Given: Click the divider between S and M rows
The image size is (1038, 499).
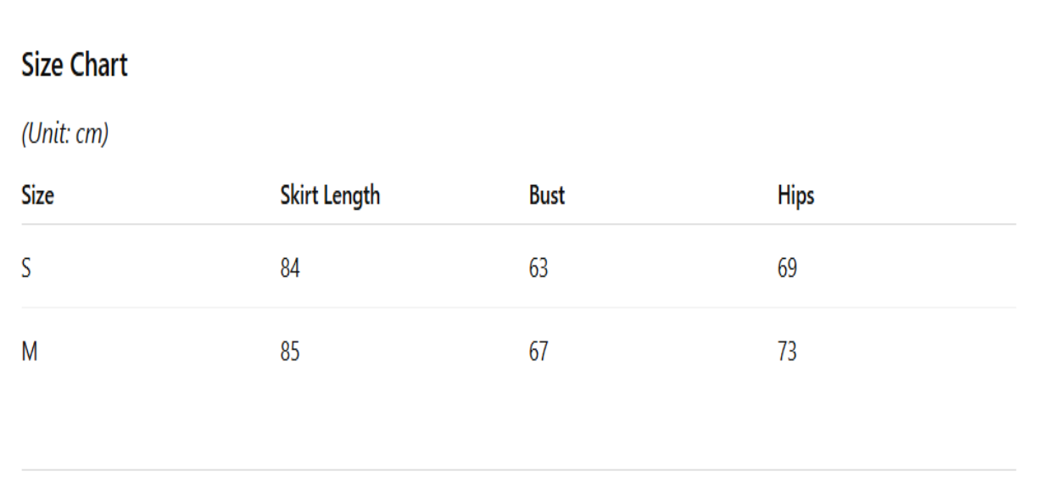Looking at the screenshot, I should (518, 308).
